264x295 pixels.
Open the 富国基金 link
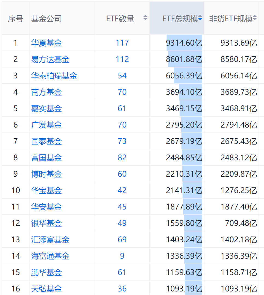tap(46, 158)
